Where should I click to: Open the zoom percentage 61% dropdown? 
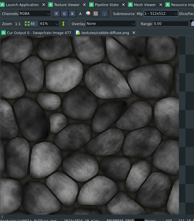click(49, 24)
